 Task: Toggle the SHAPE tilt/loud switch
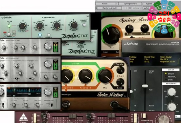tap(9, 34)
